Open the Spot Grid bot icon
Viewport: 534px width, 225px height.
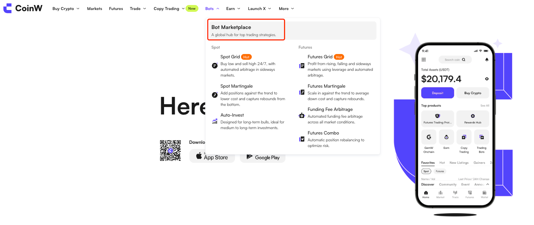tap(215, 65)
